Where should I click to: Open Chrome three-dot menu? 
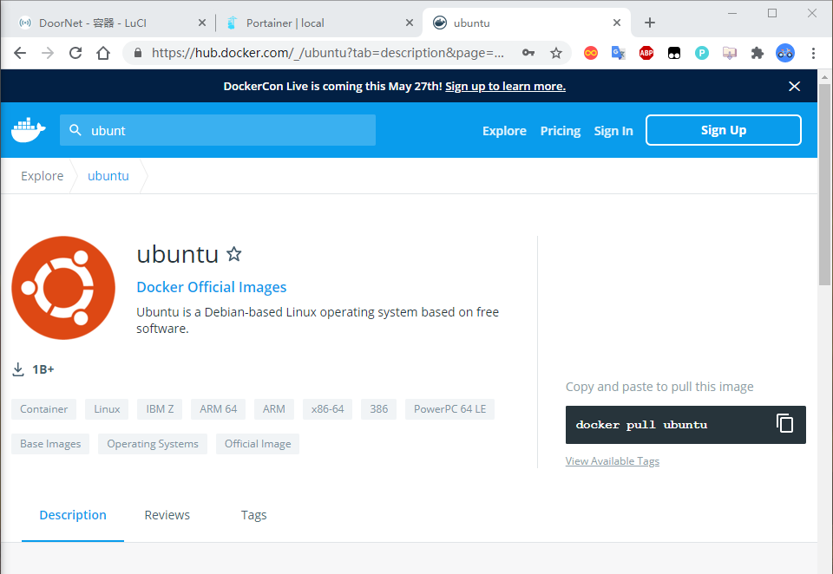pos(813,53)
